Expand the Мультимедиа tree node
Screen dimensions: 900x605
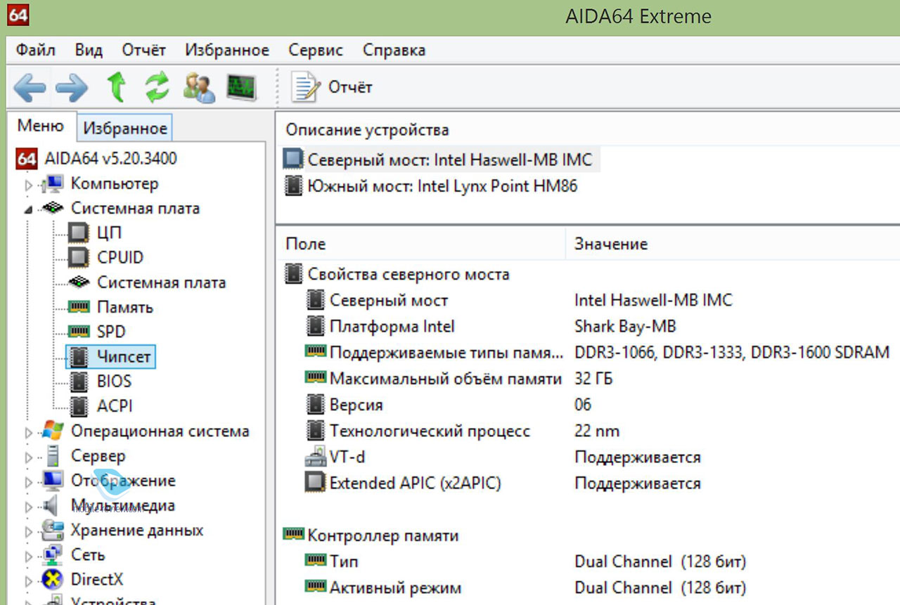pyautogui.click(x=29, y=507)
